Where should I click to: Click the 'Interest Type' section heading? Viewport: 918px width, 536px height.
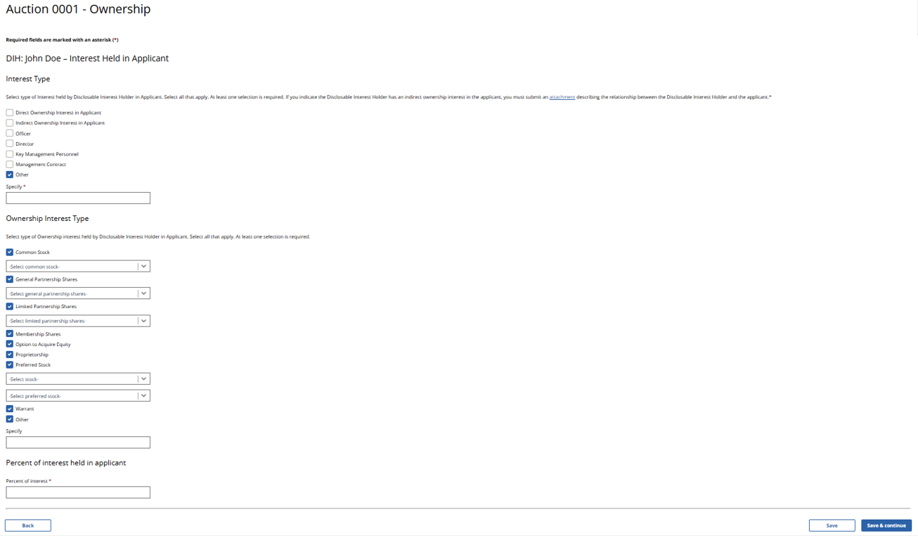tap(28, 79)
